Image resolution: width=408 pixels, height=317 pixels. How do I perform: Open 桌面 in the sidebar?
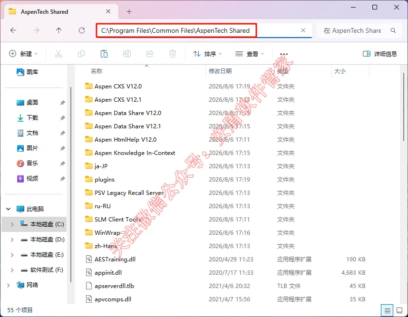(x=28, y=103)
